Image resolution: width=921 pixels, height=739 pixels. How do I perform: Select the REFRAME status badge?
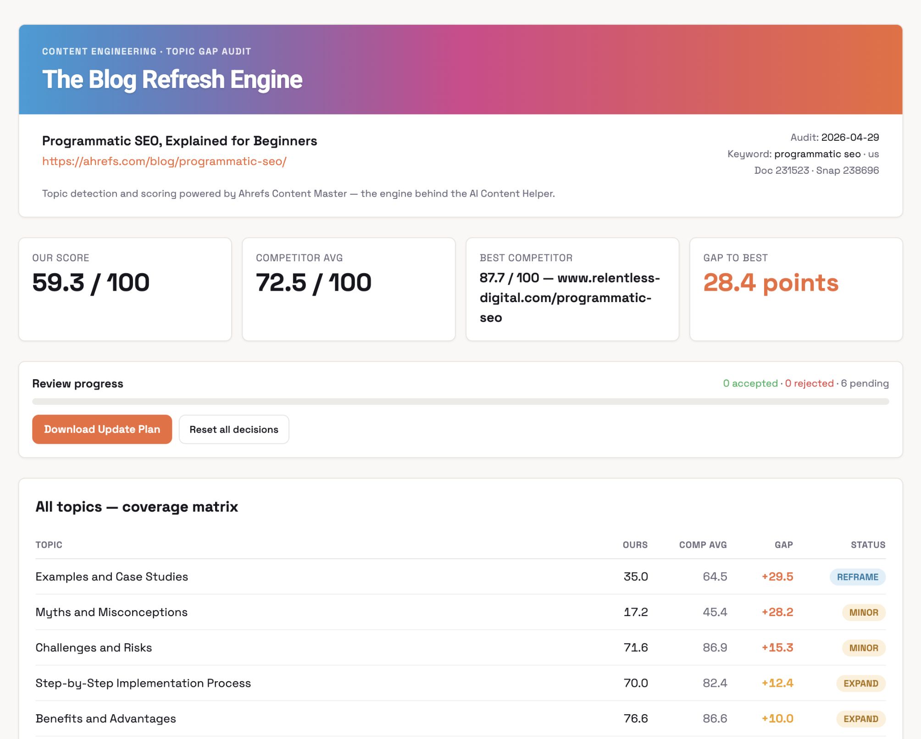point(857,577)
